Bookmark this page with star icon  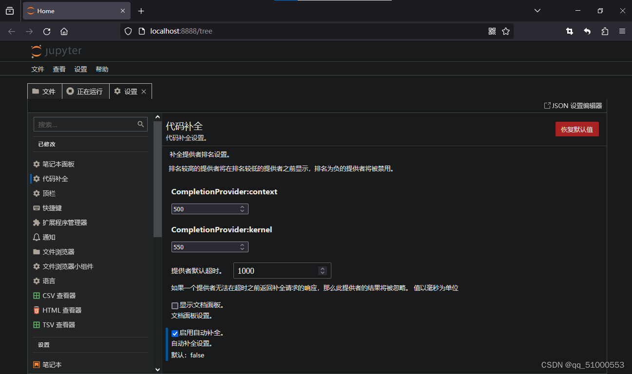[x=506, y=31]
